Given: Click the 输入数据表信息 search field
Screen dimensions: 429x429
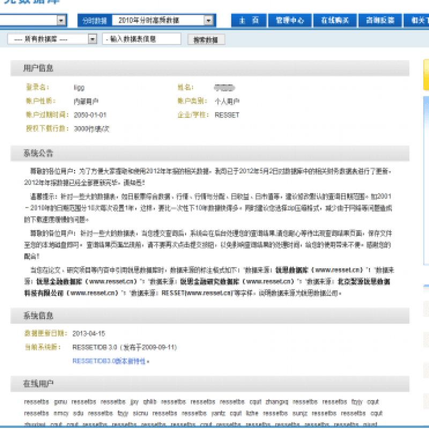Looking at the screenshot, I should pos(142,39).
